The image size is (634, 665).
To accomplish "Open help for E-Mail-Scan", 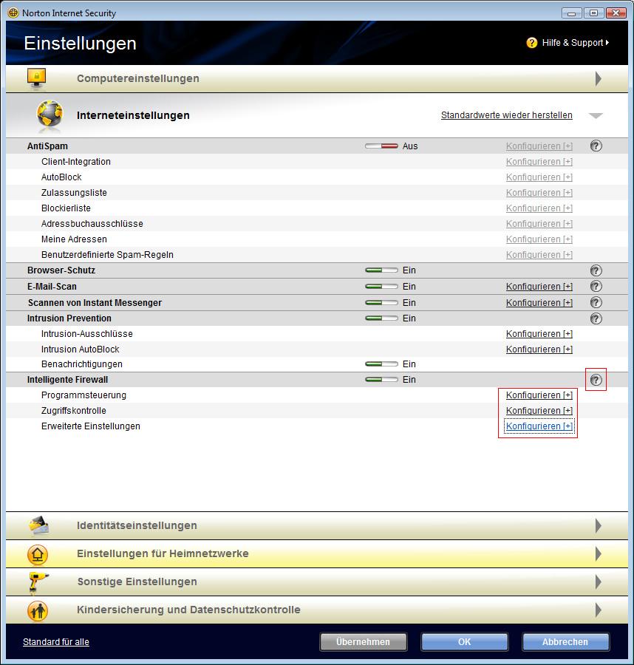I will click(x=596, y=286).
